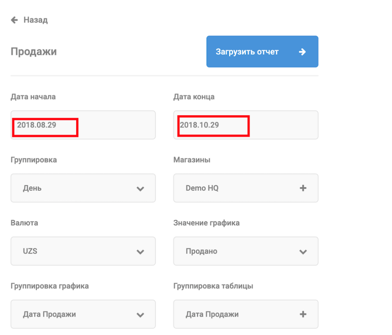Click the chevron in the Продано dropdown
Viewport: 392px width, 335px height.
[303, 252]
